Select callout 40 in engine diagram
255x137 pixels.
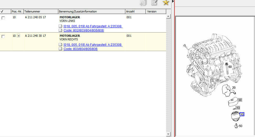(238, 108)
